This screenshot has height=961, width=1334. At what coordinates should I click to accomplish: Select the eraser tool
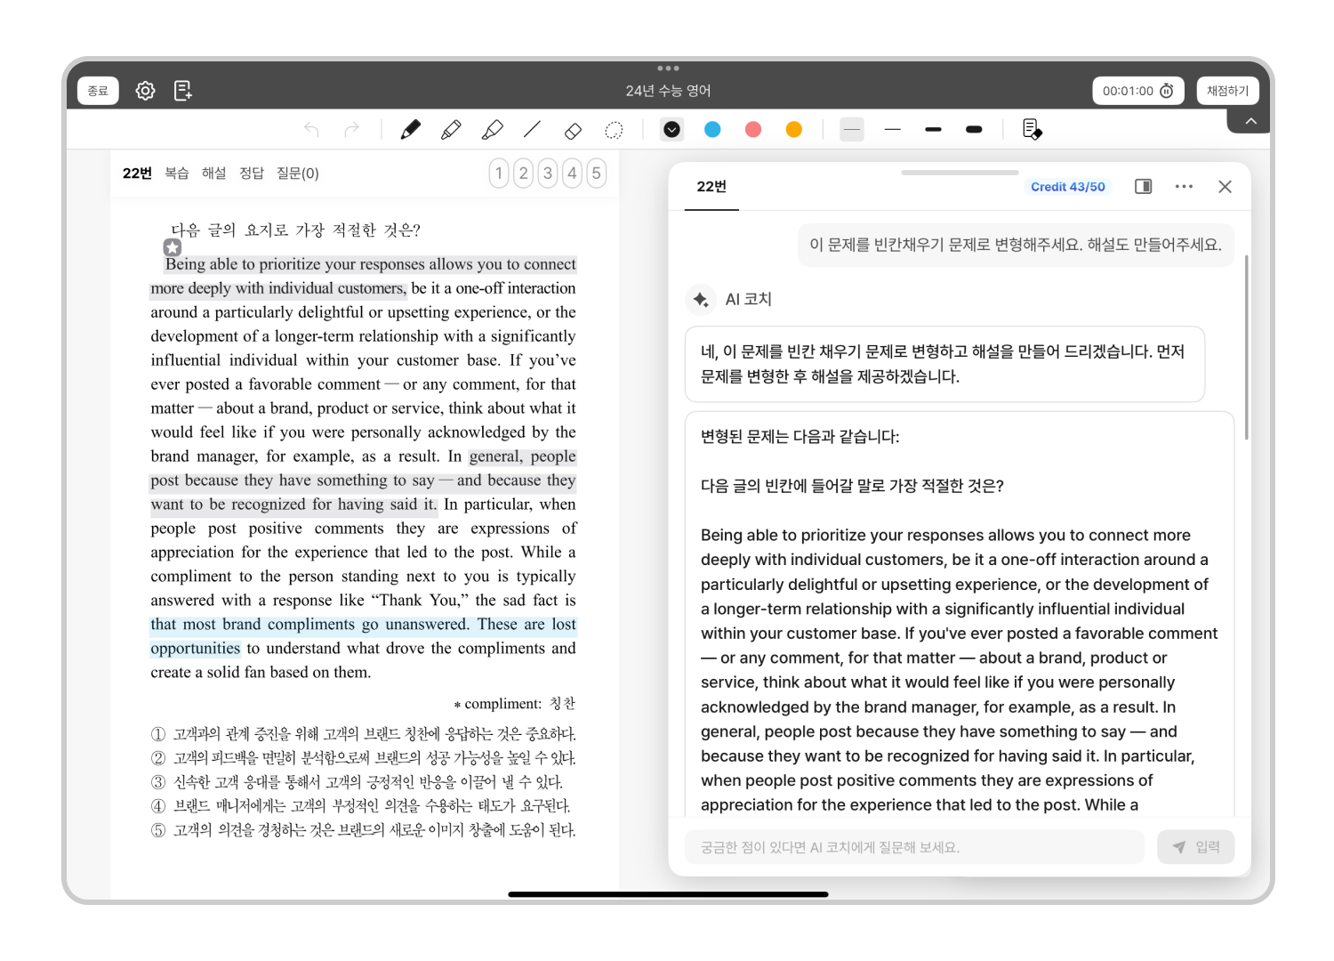pos(573,130)
